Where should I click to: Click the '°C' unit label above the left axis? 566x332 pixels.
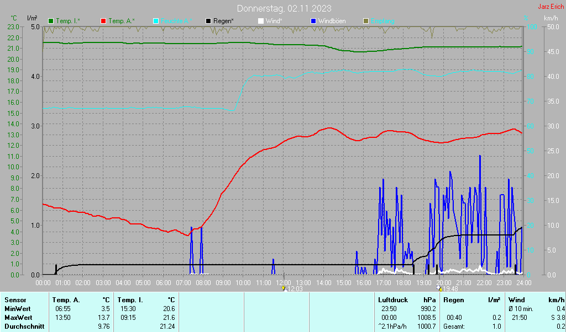(x=14, y=18)
